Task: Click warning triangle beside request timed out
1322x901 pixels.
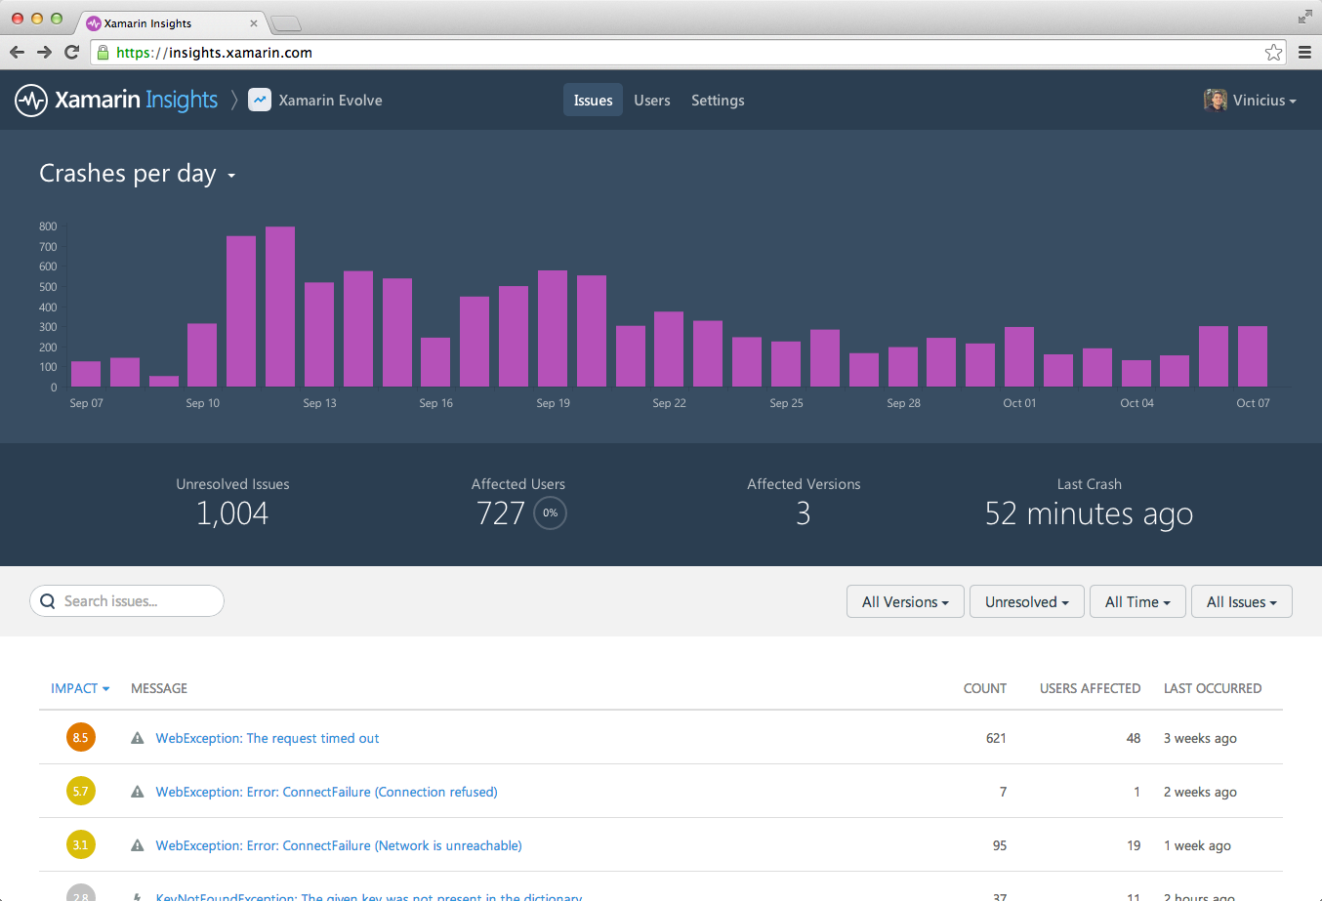Action: 138,738
